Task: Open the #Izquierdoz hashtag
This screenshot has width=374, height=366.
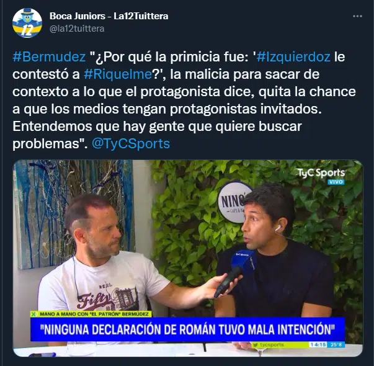Action: tap(293, 57)
